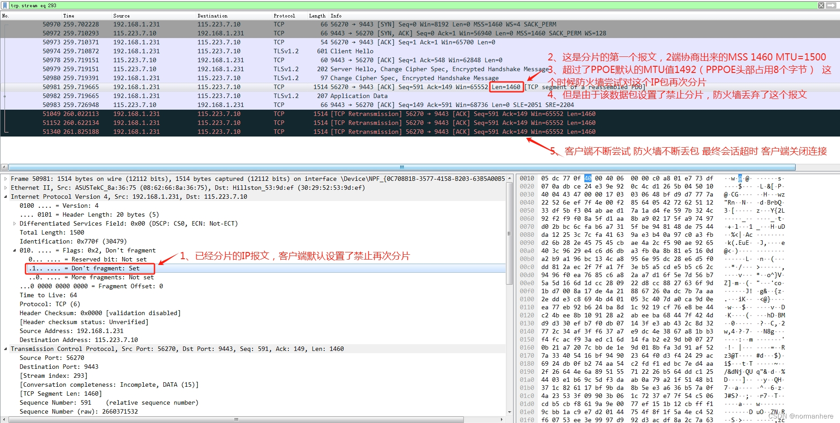Screen dimensions: 840x423
Task: Select packet 50982 Application Data row
Action: [420, 96]
